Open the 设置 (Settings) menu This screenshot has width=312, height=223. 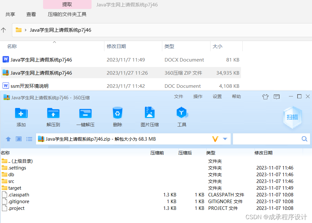click(x=217, y=96)
